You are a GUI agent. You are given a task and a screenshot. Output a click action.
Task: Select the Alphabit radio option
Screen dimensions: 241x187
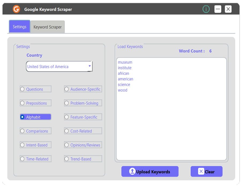(36, 117)
